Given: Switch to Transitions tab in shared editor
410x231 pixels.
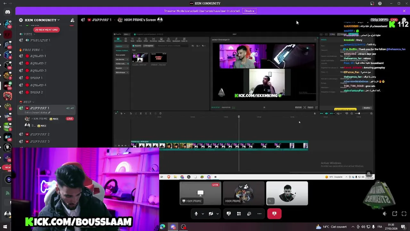Looking at the screenshot, I should tap(153, 40).
